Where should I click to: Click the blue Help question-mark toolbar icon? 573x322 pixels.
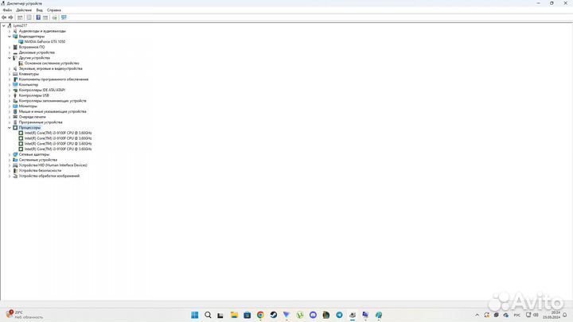pyautogui.click(x=38, y=17)
